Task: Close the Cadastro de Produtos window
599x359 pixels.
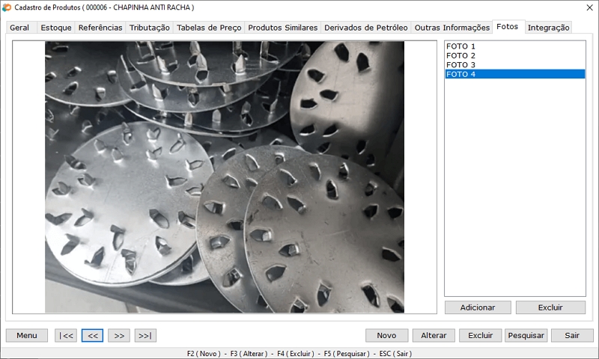Action: coord(587,7)
